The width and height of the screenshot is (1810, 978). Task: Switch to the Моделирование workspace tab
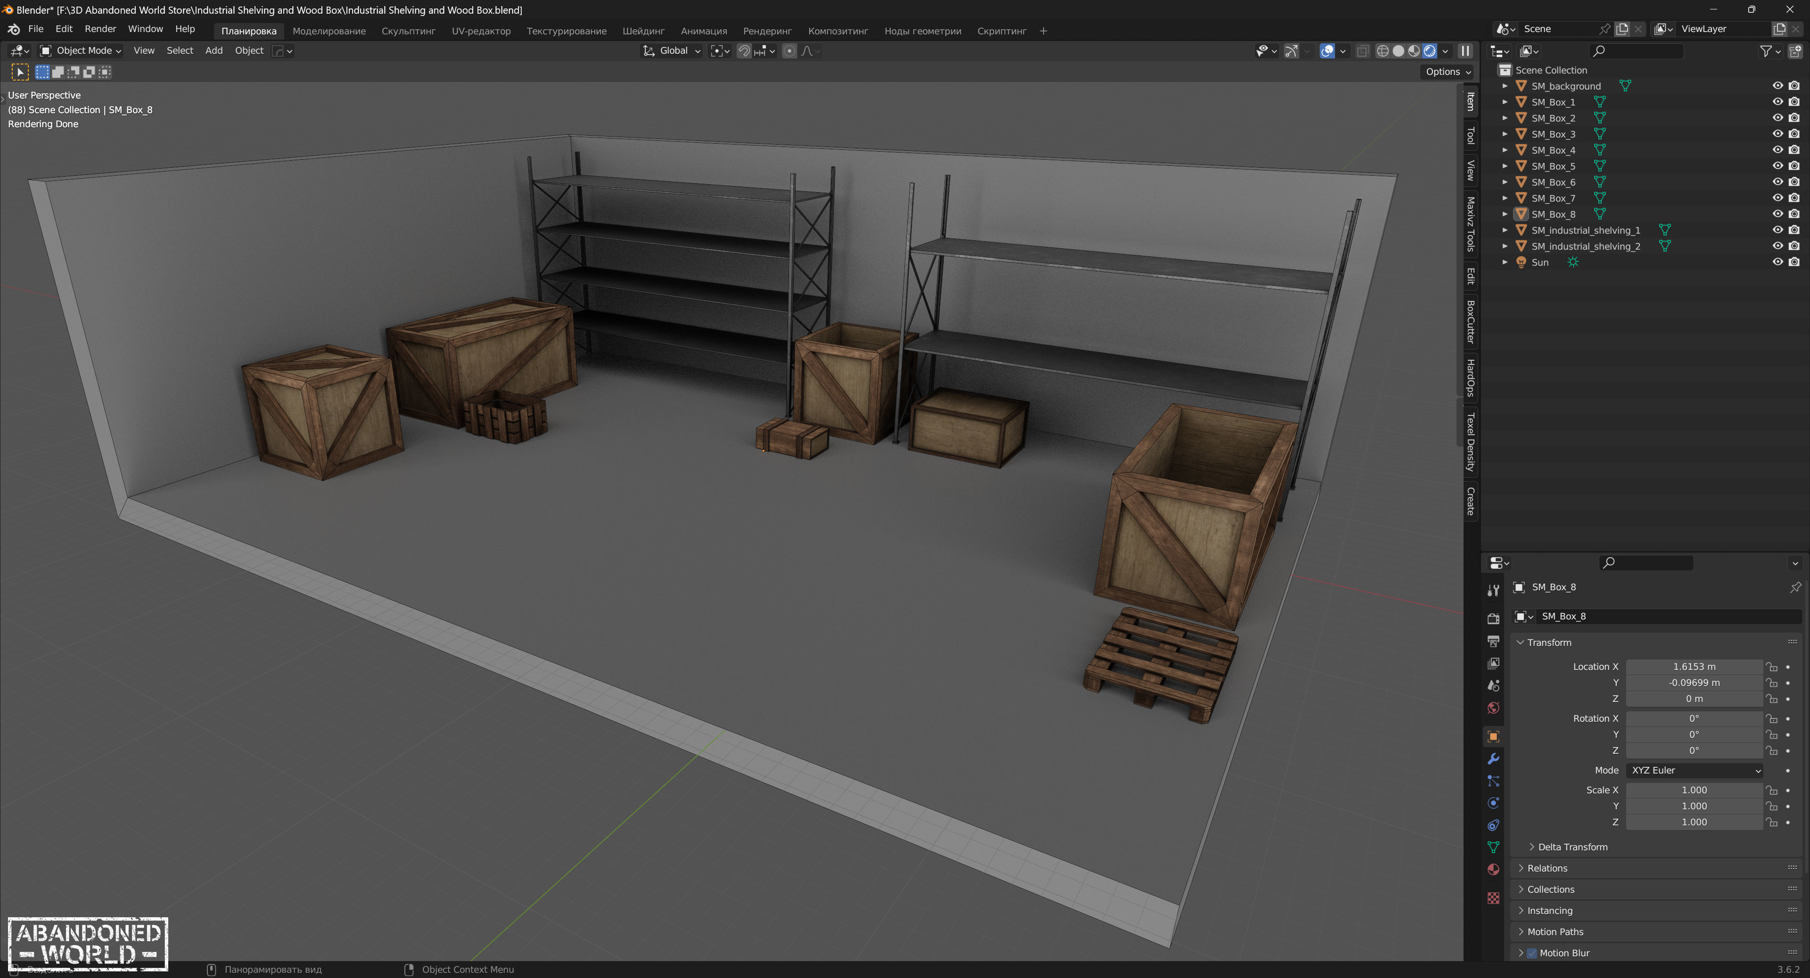click(329, 31)
